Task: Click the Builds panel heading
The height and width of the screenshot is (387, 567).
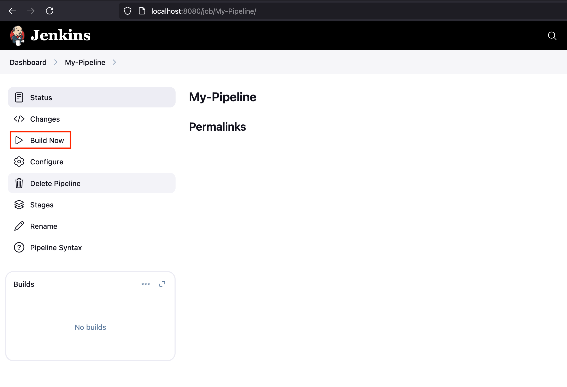Action: [x=24, y=284]
